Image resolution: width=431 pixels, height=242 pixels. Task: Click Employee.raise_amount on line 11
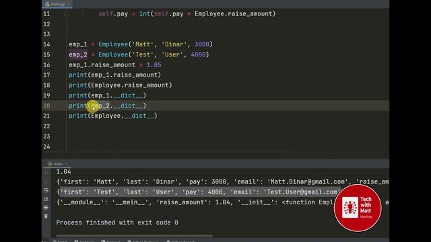(x=233, y=13)
